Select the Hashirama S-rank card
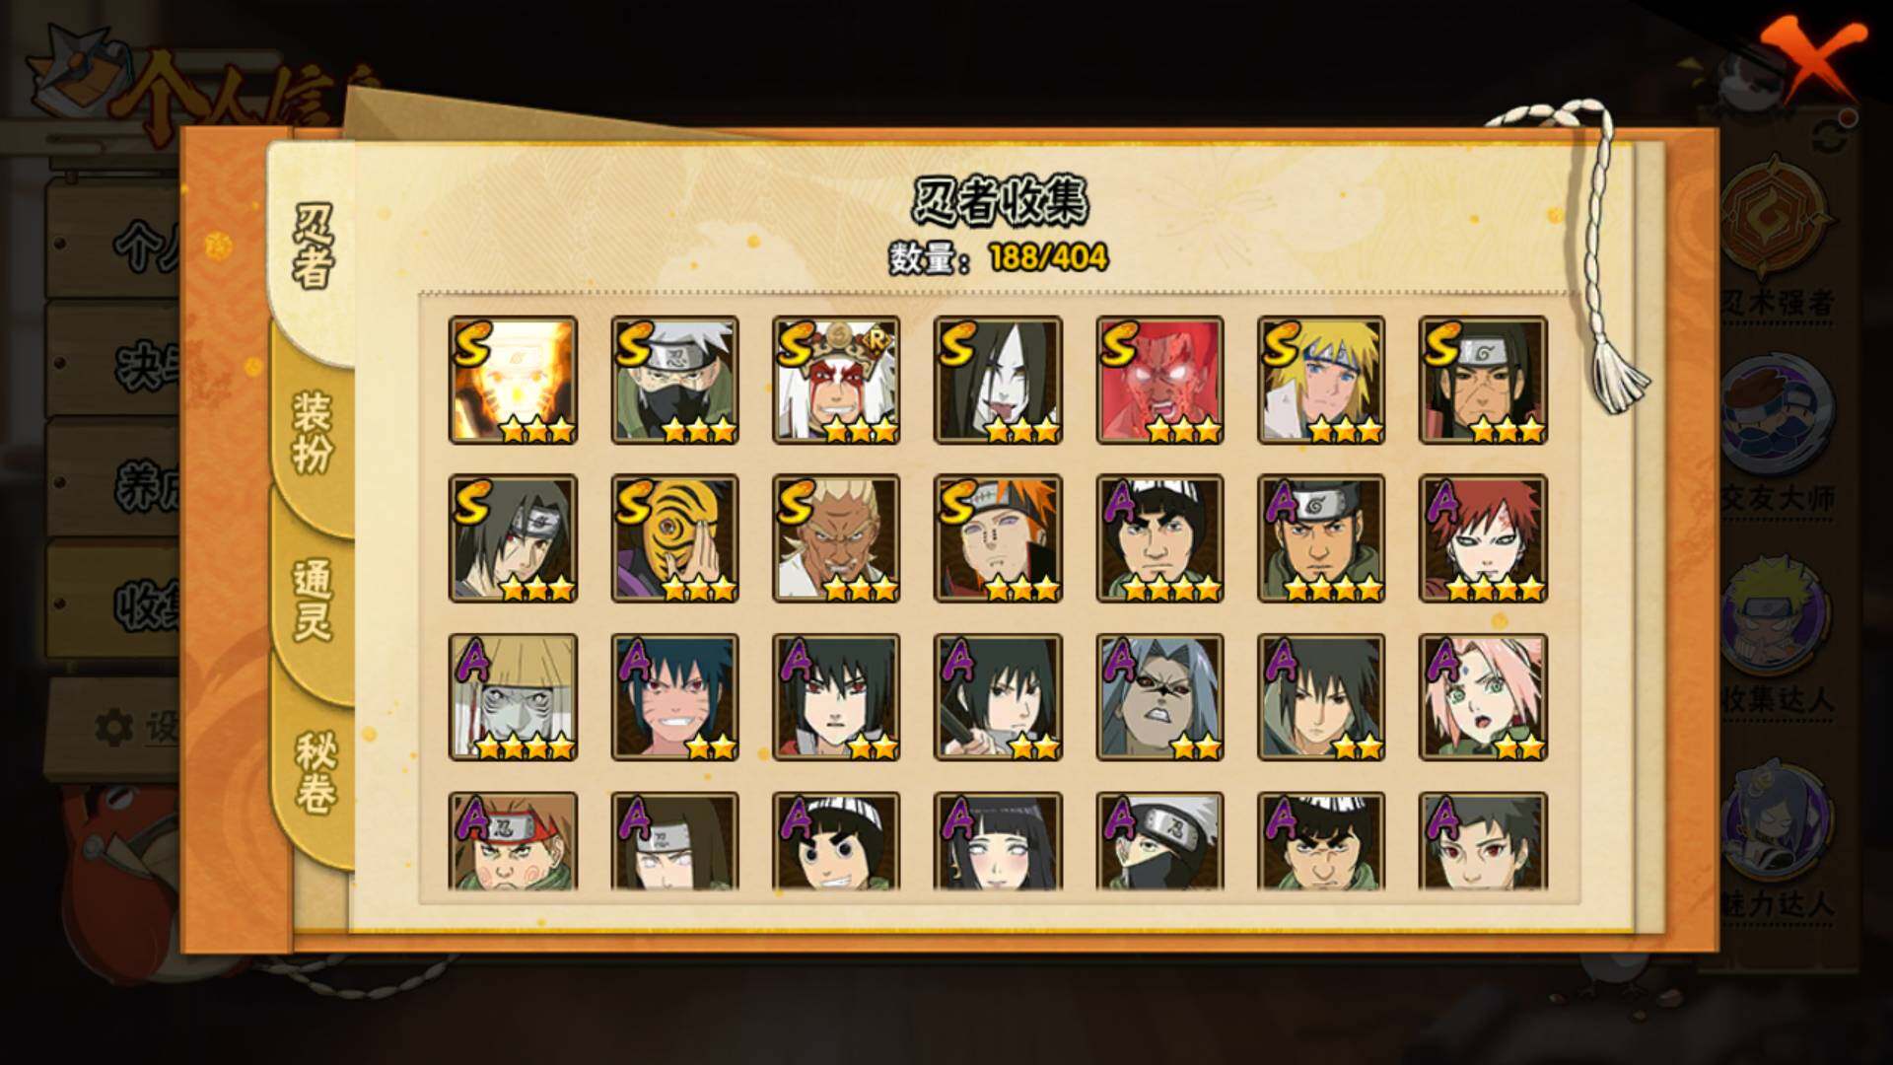1893x1065 pixels. (x=1483, y=380)
